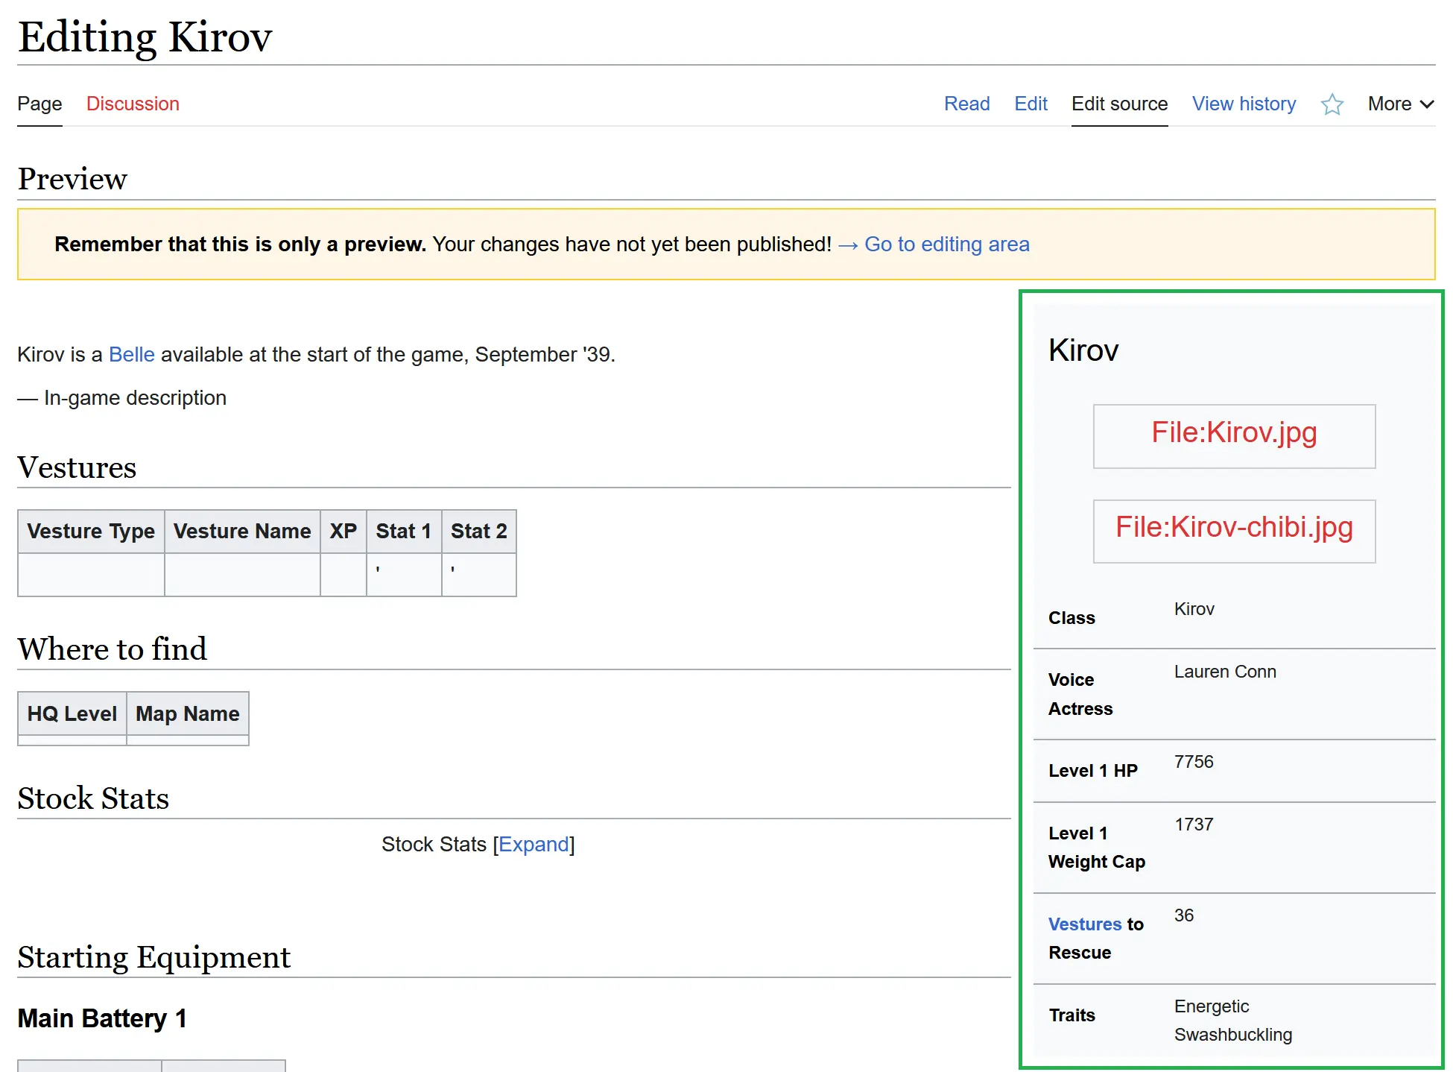Click the Map Name column header

tap(187, 714)
